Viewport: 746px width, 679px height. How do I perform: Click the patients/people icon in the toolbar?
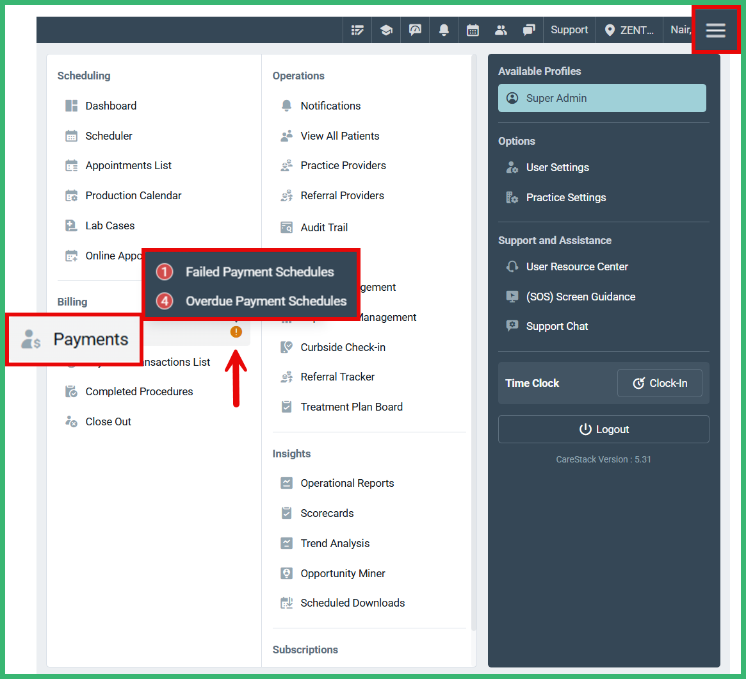[x=501, y=29]
